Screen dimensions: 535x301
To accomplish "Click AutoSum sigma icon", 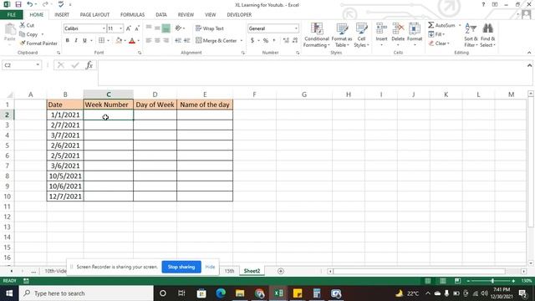I will [x=431, y=25].
